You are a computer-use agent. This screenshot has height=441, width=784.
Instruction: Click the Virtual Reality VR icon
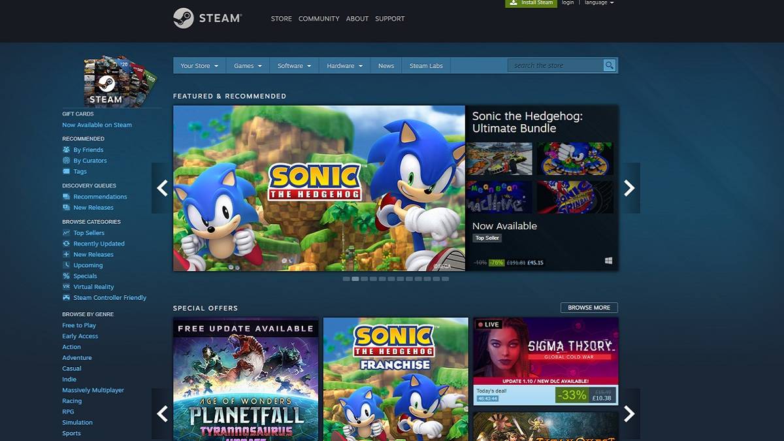[65, 286]
